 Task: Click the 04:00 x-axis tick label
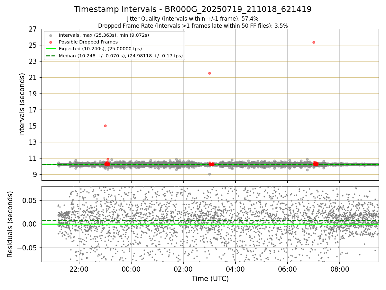235,269
